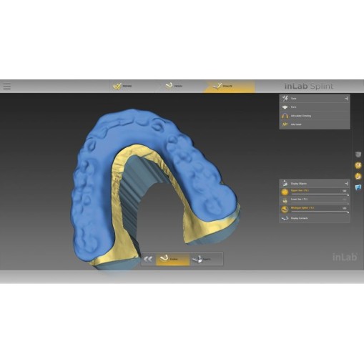364x364 pixels.
Task: Collapse the Tools panel with its pin icon
Action: click(346, 99)
